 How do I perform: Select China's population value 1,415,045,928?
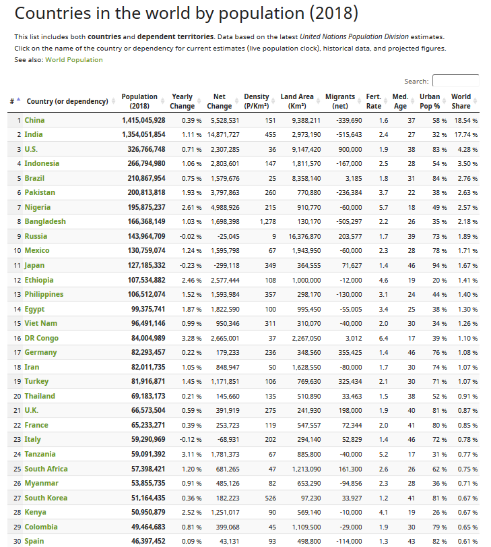click(143, 120)
